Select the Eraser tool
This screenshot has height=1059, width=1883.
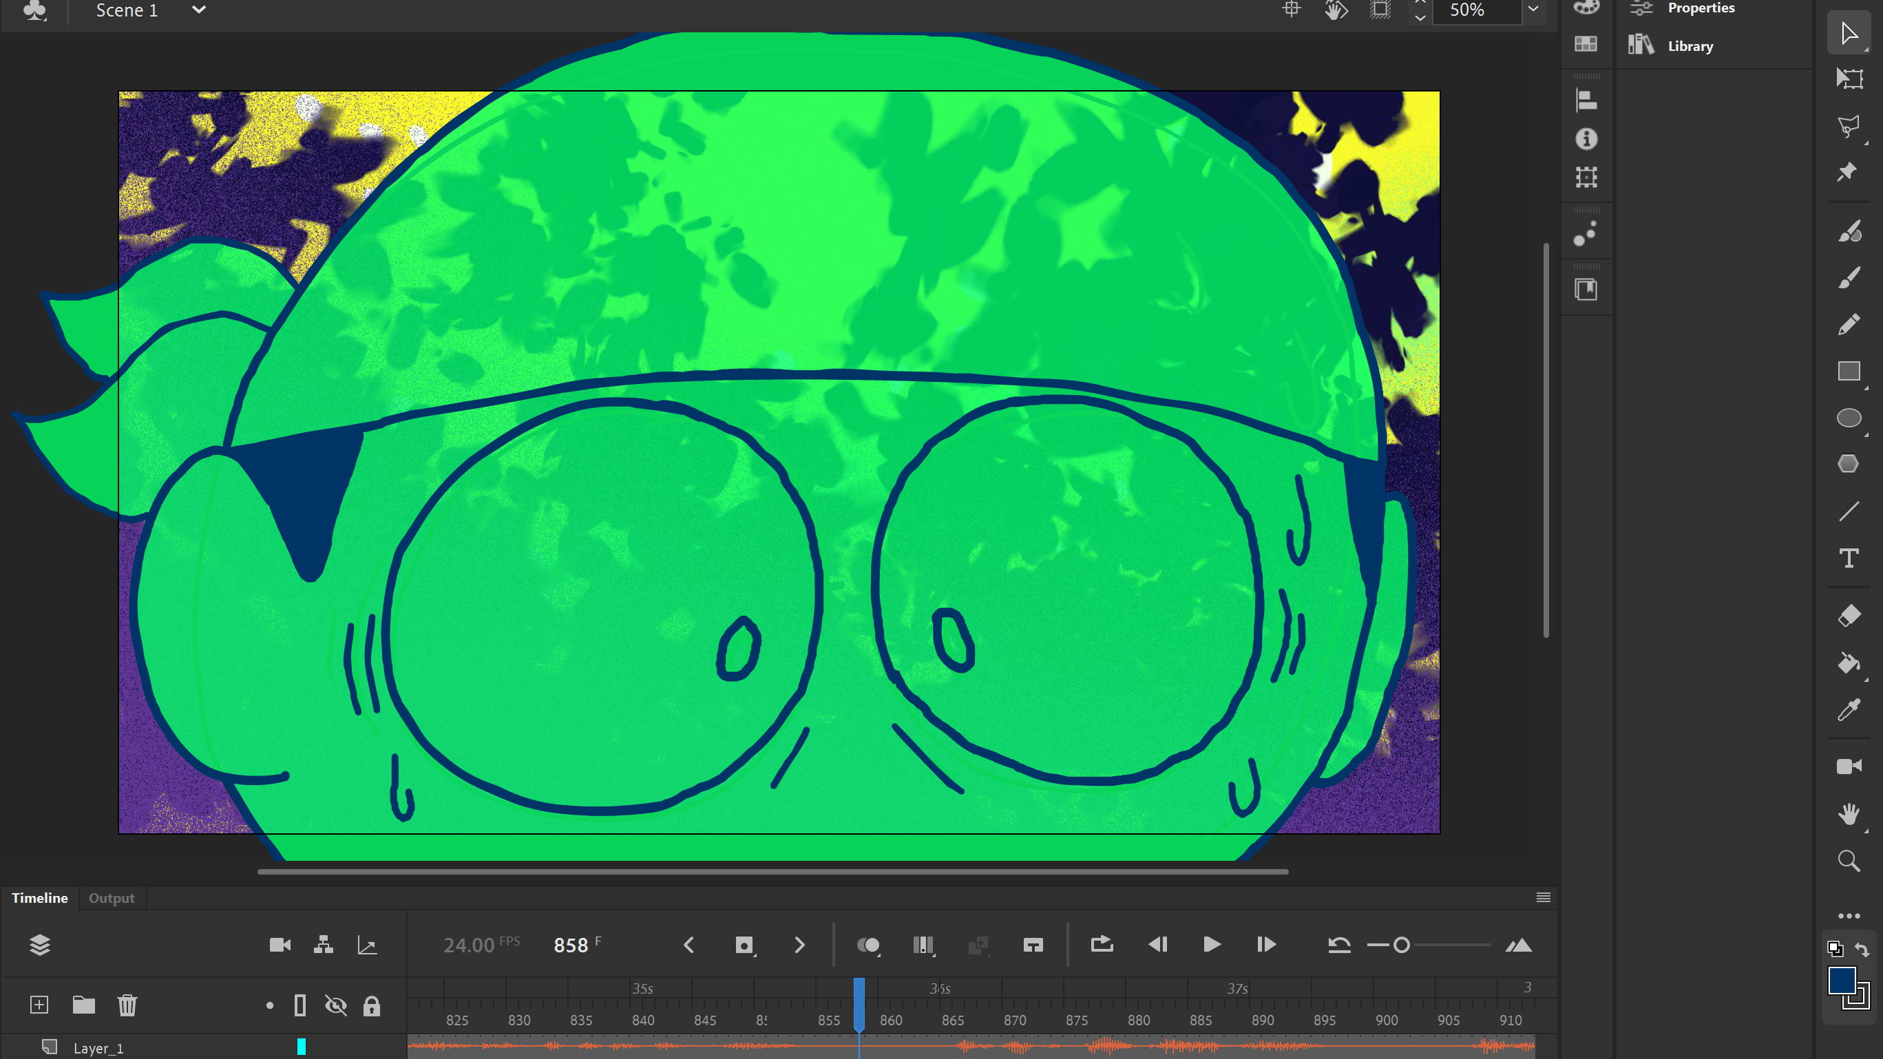point(1849,615)
